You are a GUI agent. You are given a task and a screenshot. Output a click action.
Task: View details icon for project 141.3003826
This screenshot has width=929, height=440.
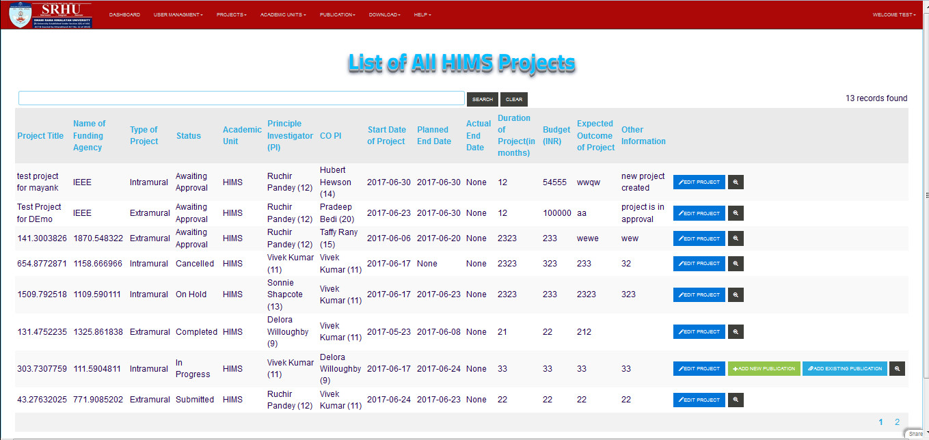[736, 238]
